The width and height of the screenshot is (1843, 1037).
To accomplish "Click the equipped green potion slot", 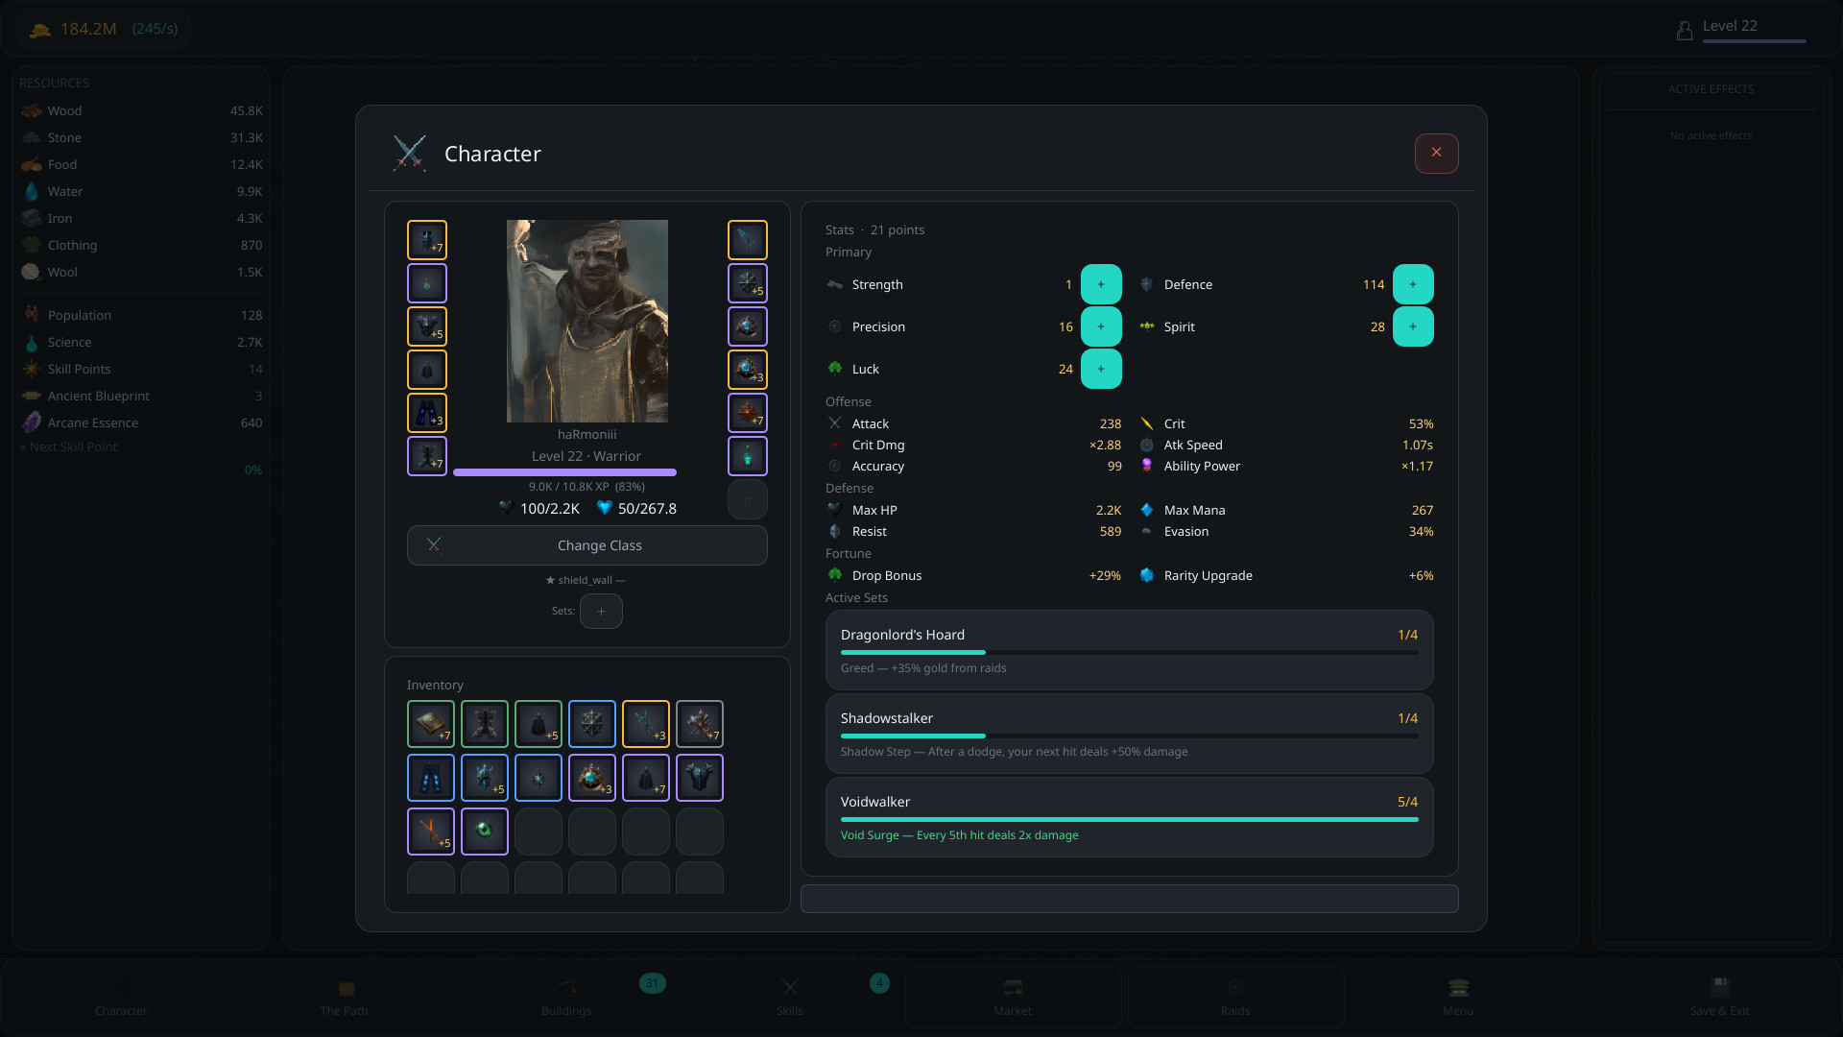I will 748,456.
